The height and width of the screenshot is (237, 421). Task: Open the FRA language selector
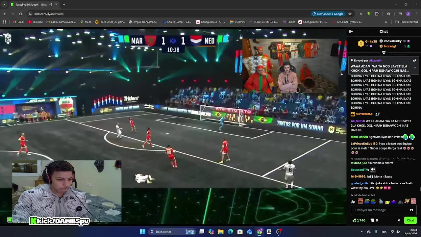click(384, 232)
